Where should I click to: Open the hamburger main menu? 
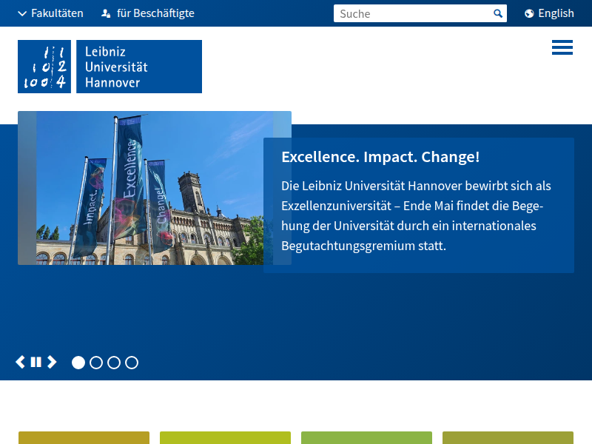[x=562, y=47]
